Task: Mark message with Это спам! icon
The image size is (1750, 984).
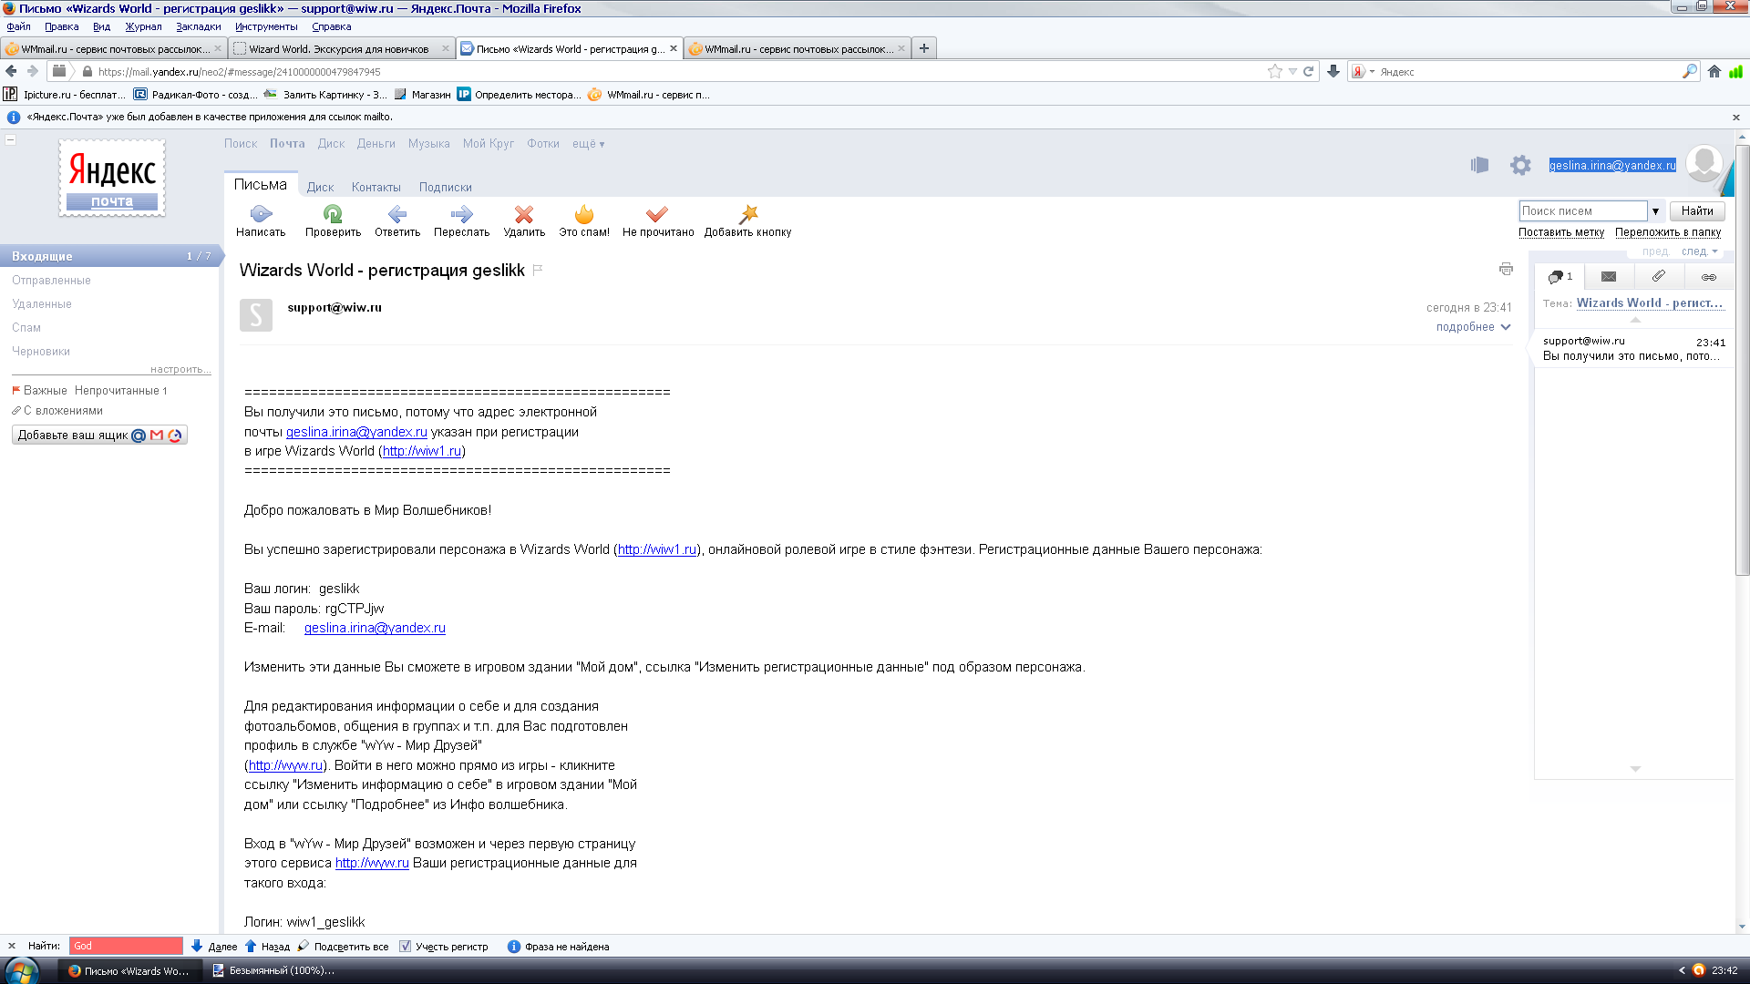Action: [584, 214]
